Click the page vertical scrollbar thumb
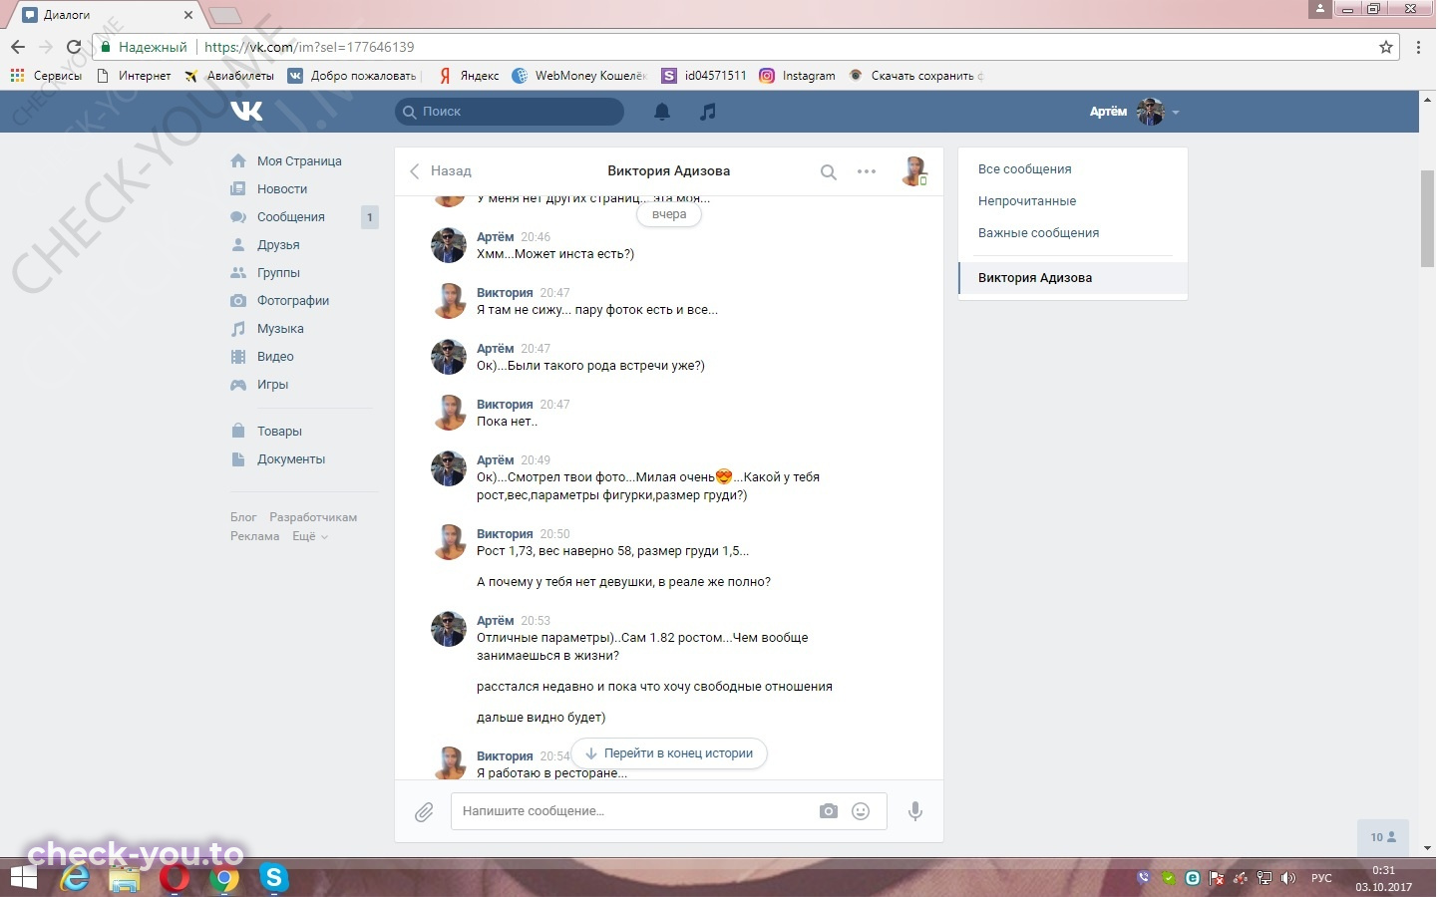Viewport: 1440px width, 897px height. tap(1427, 219)
